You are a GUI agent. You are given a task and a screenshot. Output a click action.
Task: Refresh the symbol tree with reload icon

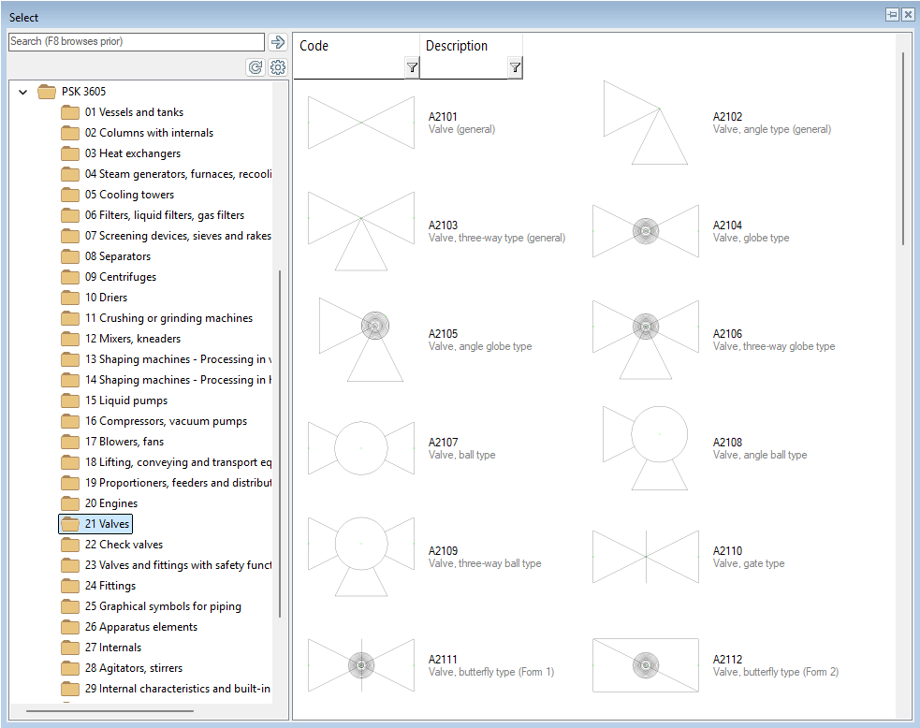(x=255, y=67)
